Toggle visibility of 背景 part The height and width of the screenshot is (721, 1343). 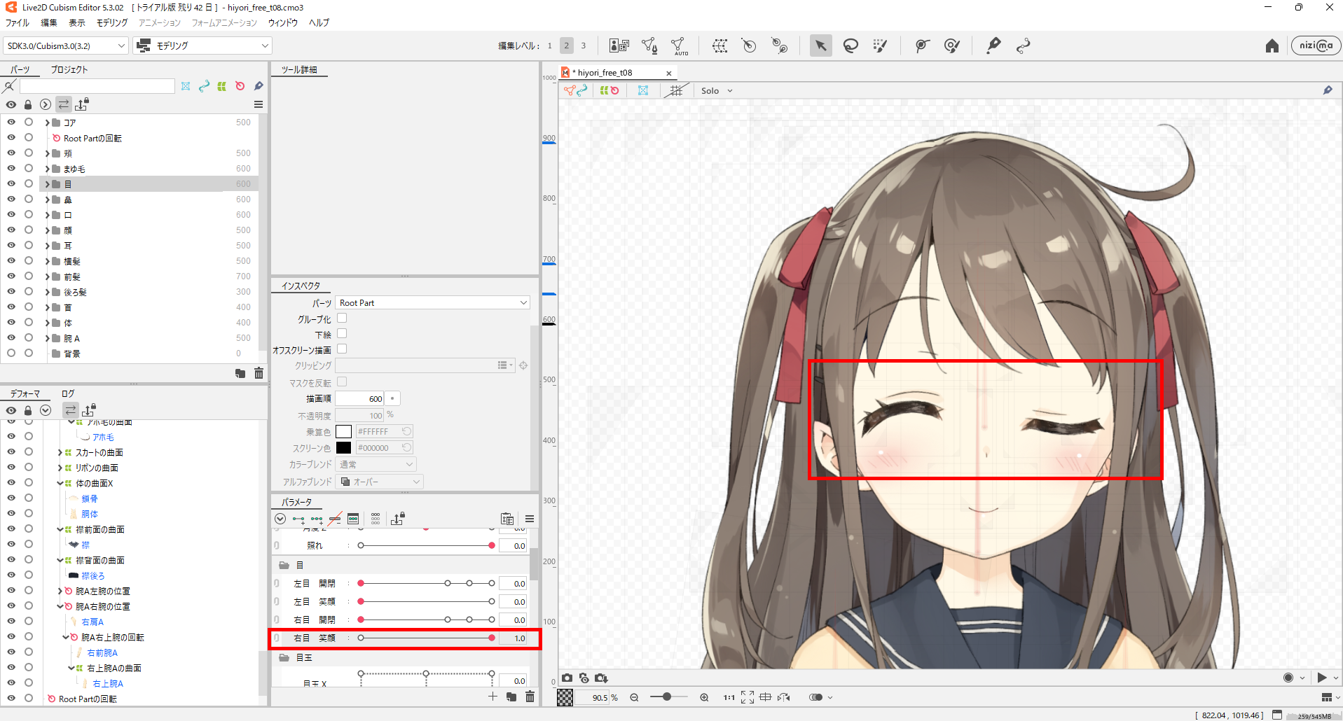(11, 353)
